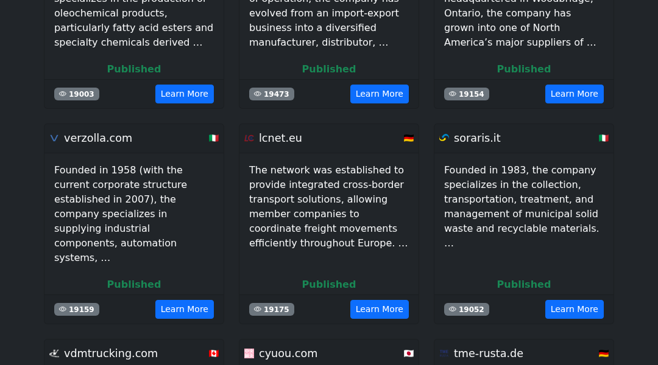Click the 19473 view count number
This screenshot has height=365, width=658.
tap(277, 94)
